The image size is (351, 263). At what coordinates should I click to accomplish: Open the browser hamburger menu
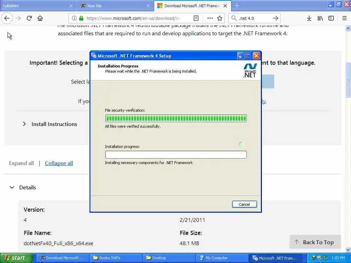[x=344, y=18]
